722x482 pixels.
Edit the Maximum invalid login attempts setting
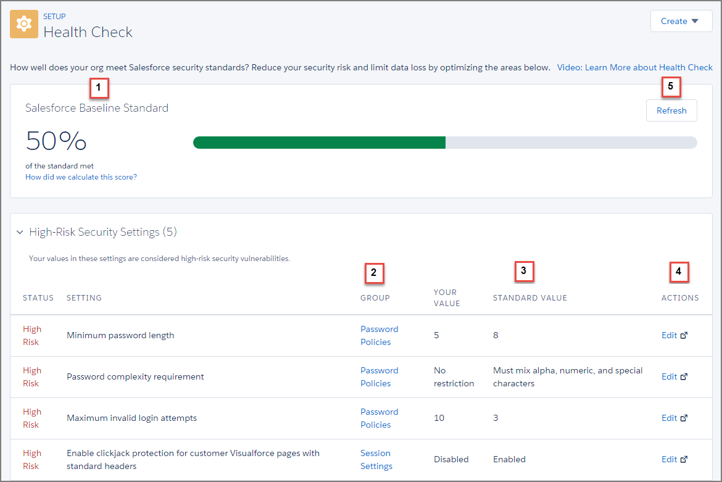tap(669, 418)
